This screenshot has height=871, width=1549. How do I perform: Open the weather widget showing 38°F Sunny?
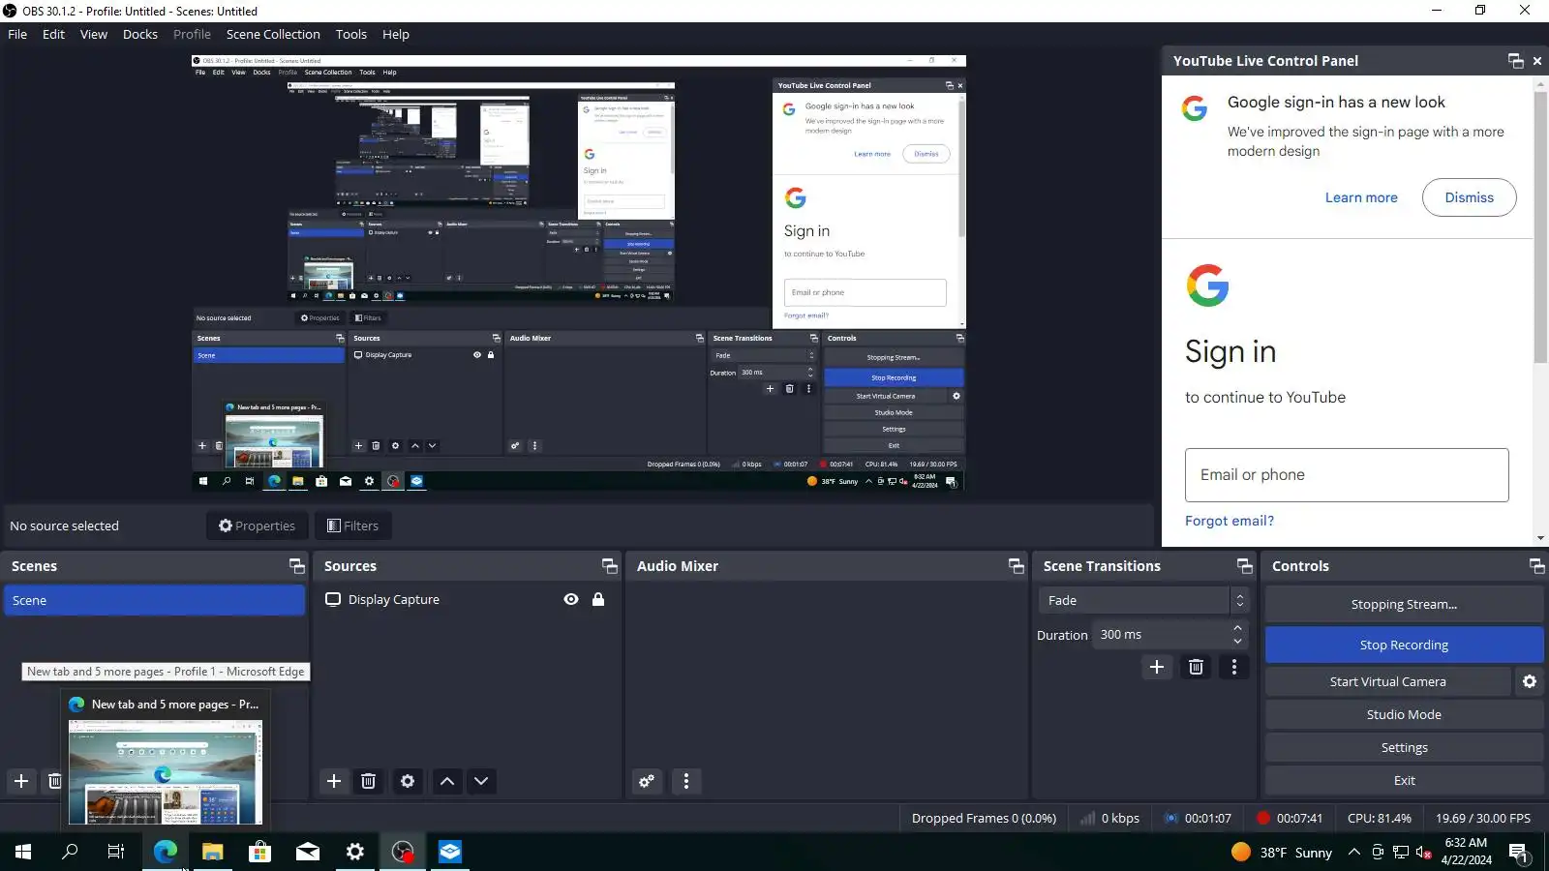point(1281,853)
